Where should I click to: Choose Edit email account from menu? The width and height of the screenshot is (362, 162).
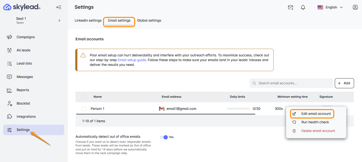[316, 114]
